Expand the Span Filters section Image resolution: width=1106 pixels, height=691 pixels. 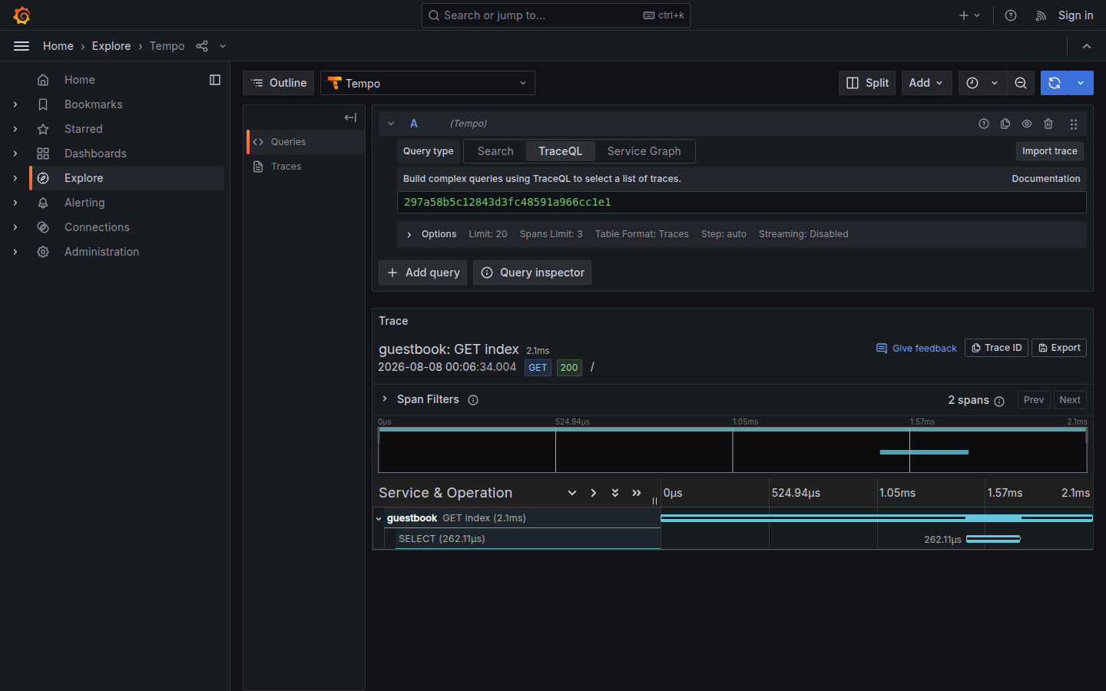point(385,399)
